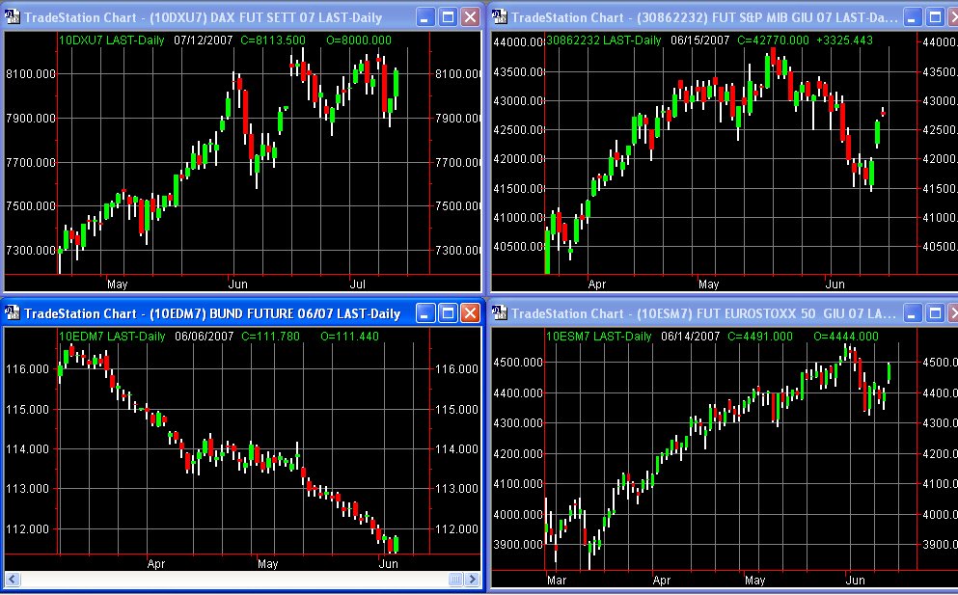Image resolution: width=958 pixels, height=595 pixels.
Task: Minimize the BUND FUTURE chart window
Action: (425, 313)
